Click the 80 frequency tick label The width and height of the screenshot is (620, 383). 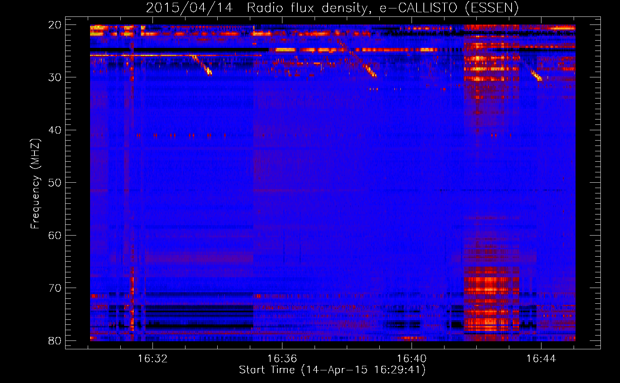[x=55, y=341]
